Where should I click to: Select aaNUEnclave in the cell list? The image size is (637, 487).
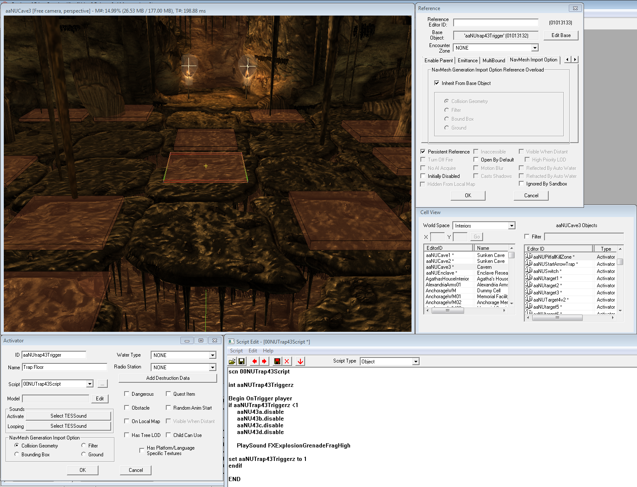pos(440,273)
